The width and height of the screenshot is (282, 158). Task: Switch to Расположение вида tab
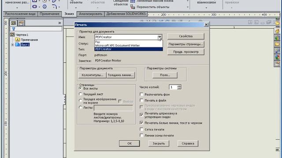click(20, 14)
